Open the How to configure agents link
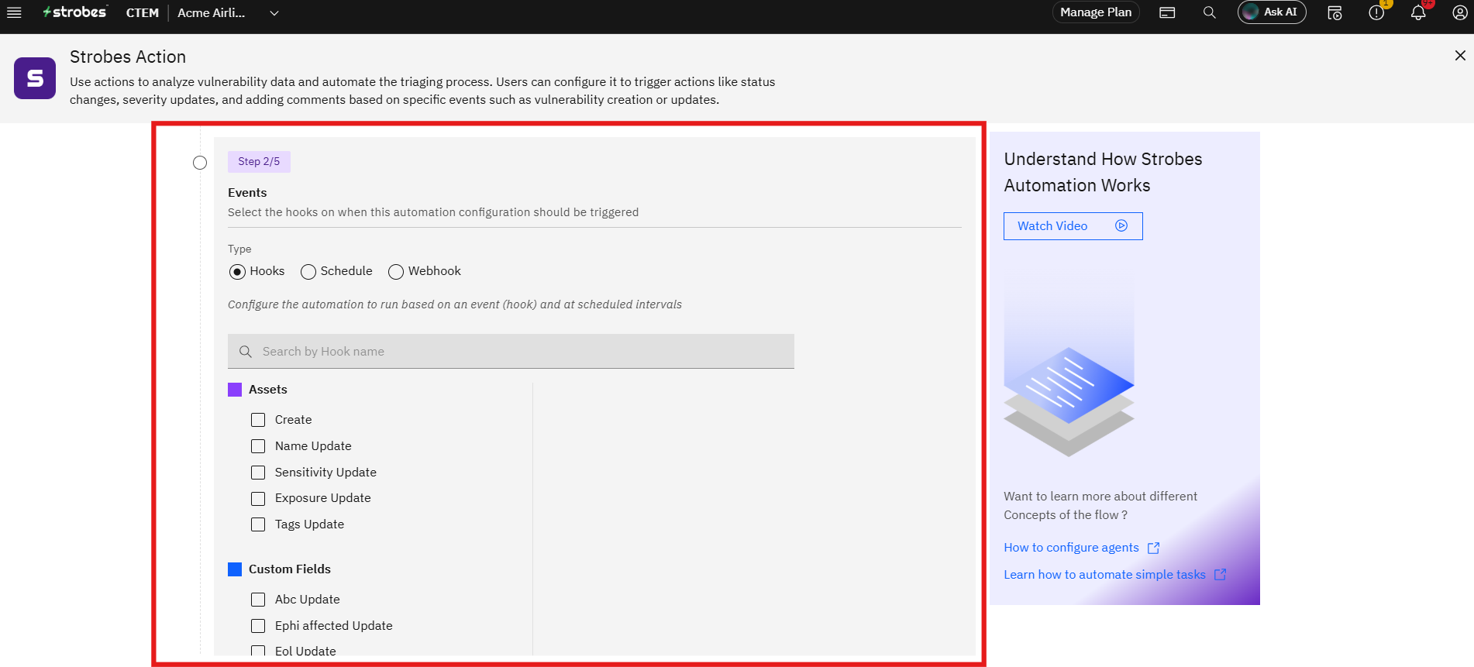 click(1071, 548)
